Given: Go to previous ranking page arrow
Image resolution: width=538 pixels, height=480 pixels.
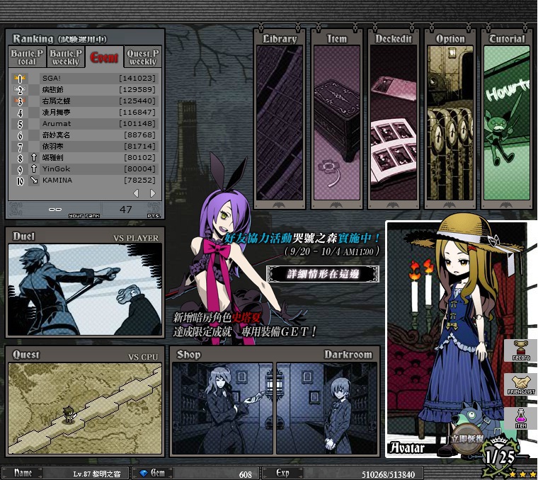Looking at the screenshot, I should coord(137,193).
